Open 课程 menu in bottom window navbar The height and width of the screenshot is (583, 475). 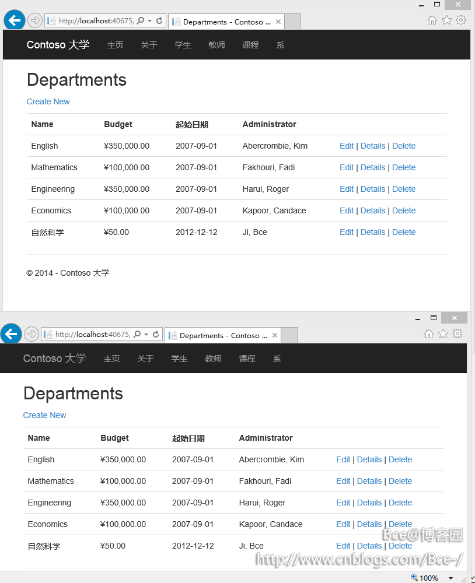247,359
